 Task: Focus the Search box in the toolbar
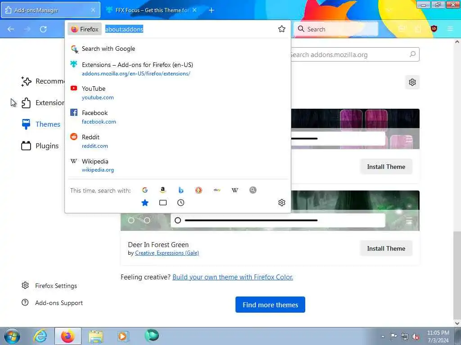pyautogui.click(x=336, y=29)
